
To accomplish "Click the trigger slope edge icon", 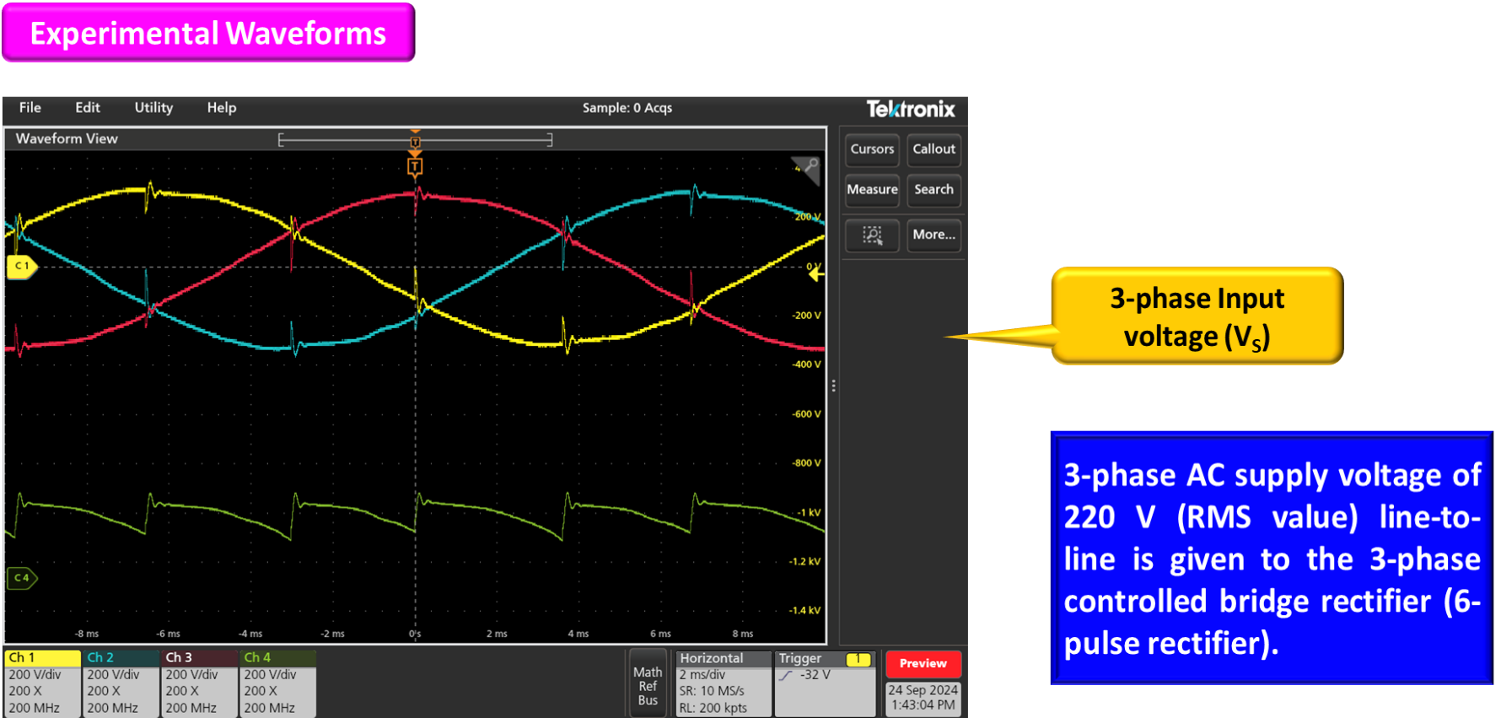I will point(786,676).
